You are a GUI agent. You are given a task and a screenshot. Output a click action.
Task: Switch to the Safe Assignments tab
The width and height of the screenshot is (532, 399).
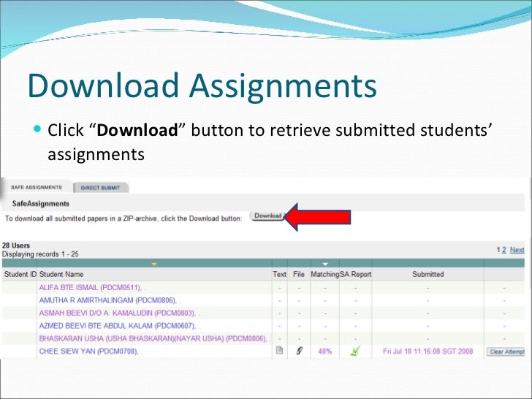(37, 187)
